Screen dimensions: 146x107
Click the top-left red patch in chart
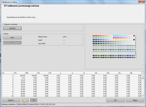(93, 36)
